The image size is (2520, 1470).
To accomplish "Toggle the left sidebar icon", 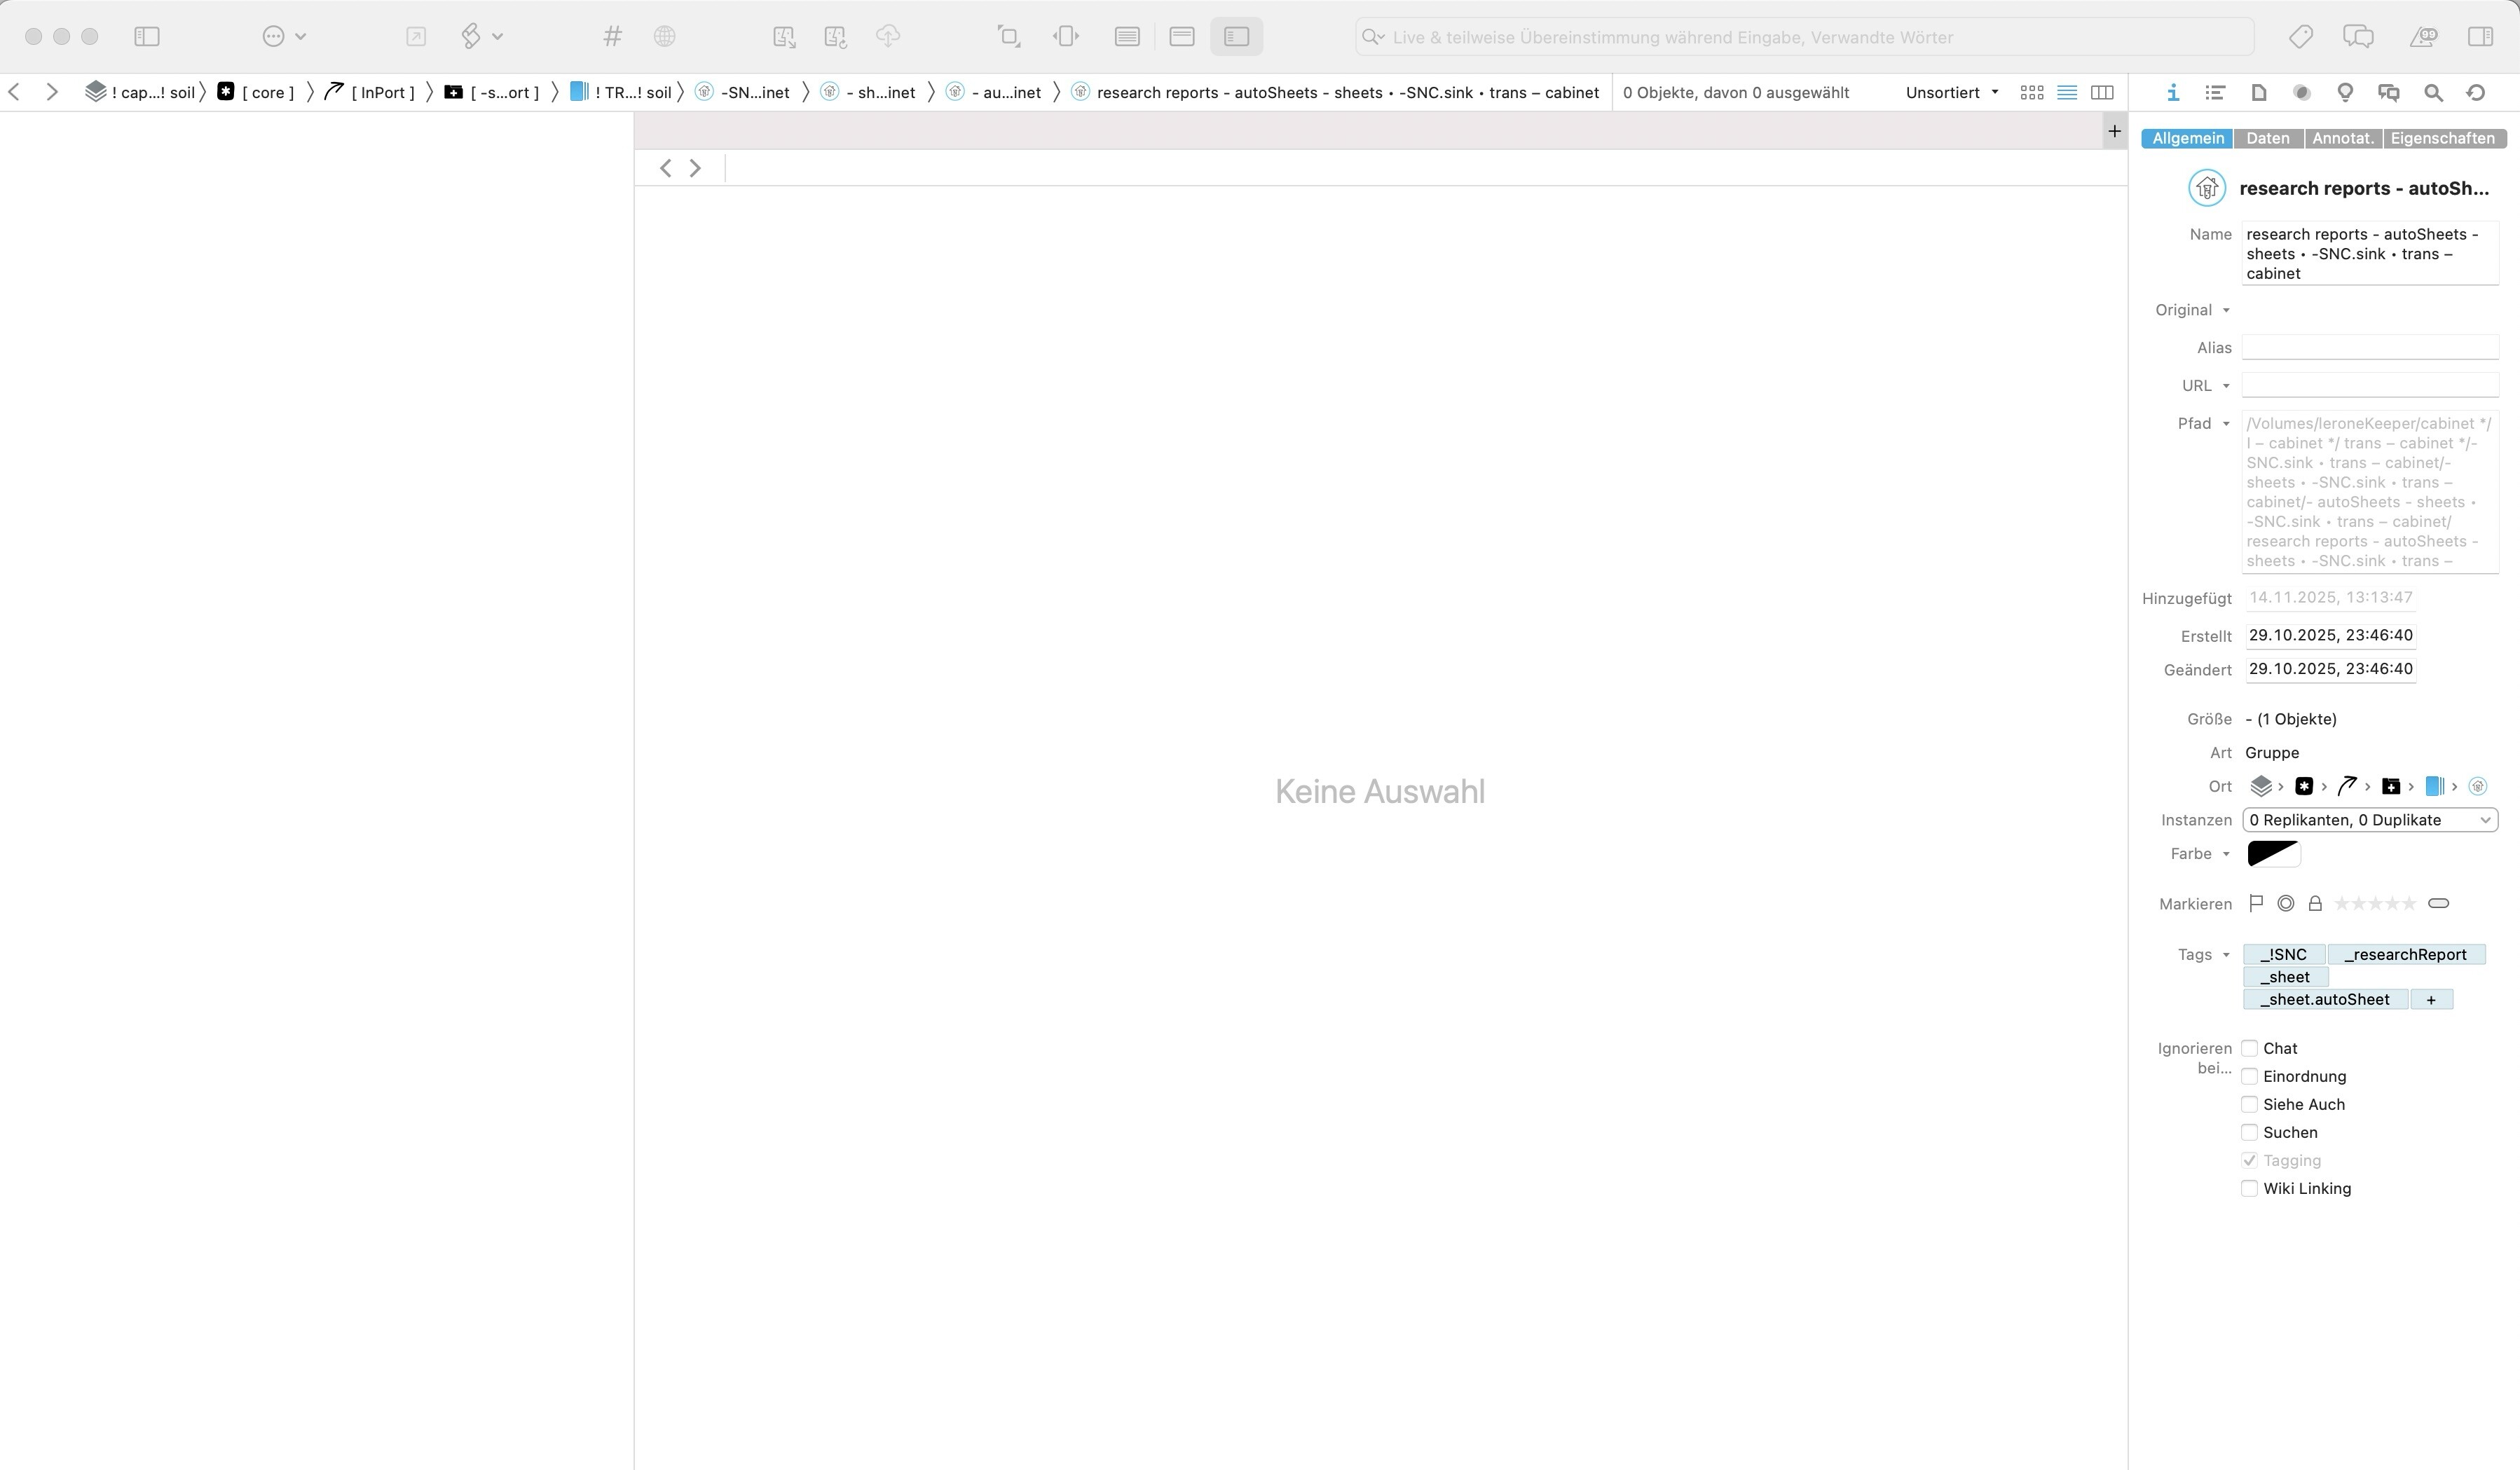I will coord(147,37).
